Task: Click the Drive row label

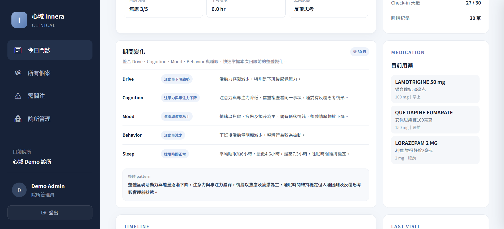Action: [x=128, y=79]
